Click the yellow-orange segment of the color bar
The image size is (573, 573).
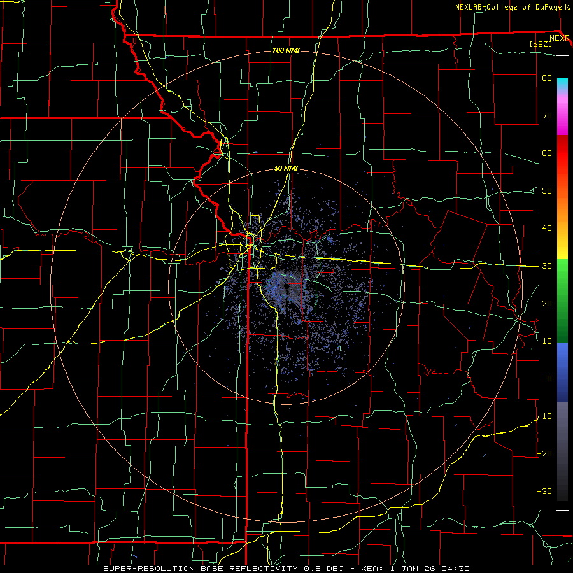(x=562, y=229)
